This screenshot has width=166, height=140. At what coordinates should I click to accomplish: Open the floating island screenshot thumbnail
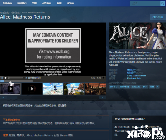74,89
